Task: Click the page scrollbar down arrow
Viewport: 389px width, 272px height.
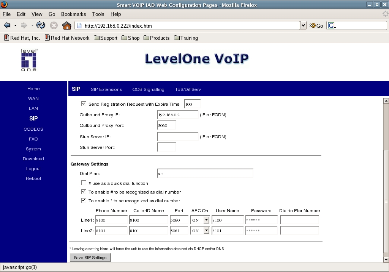Action: tap(386, 259)
